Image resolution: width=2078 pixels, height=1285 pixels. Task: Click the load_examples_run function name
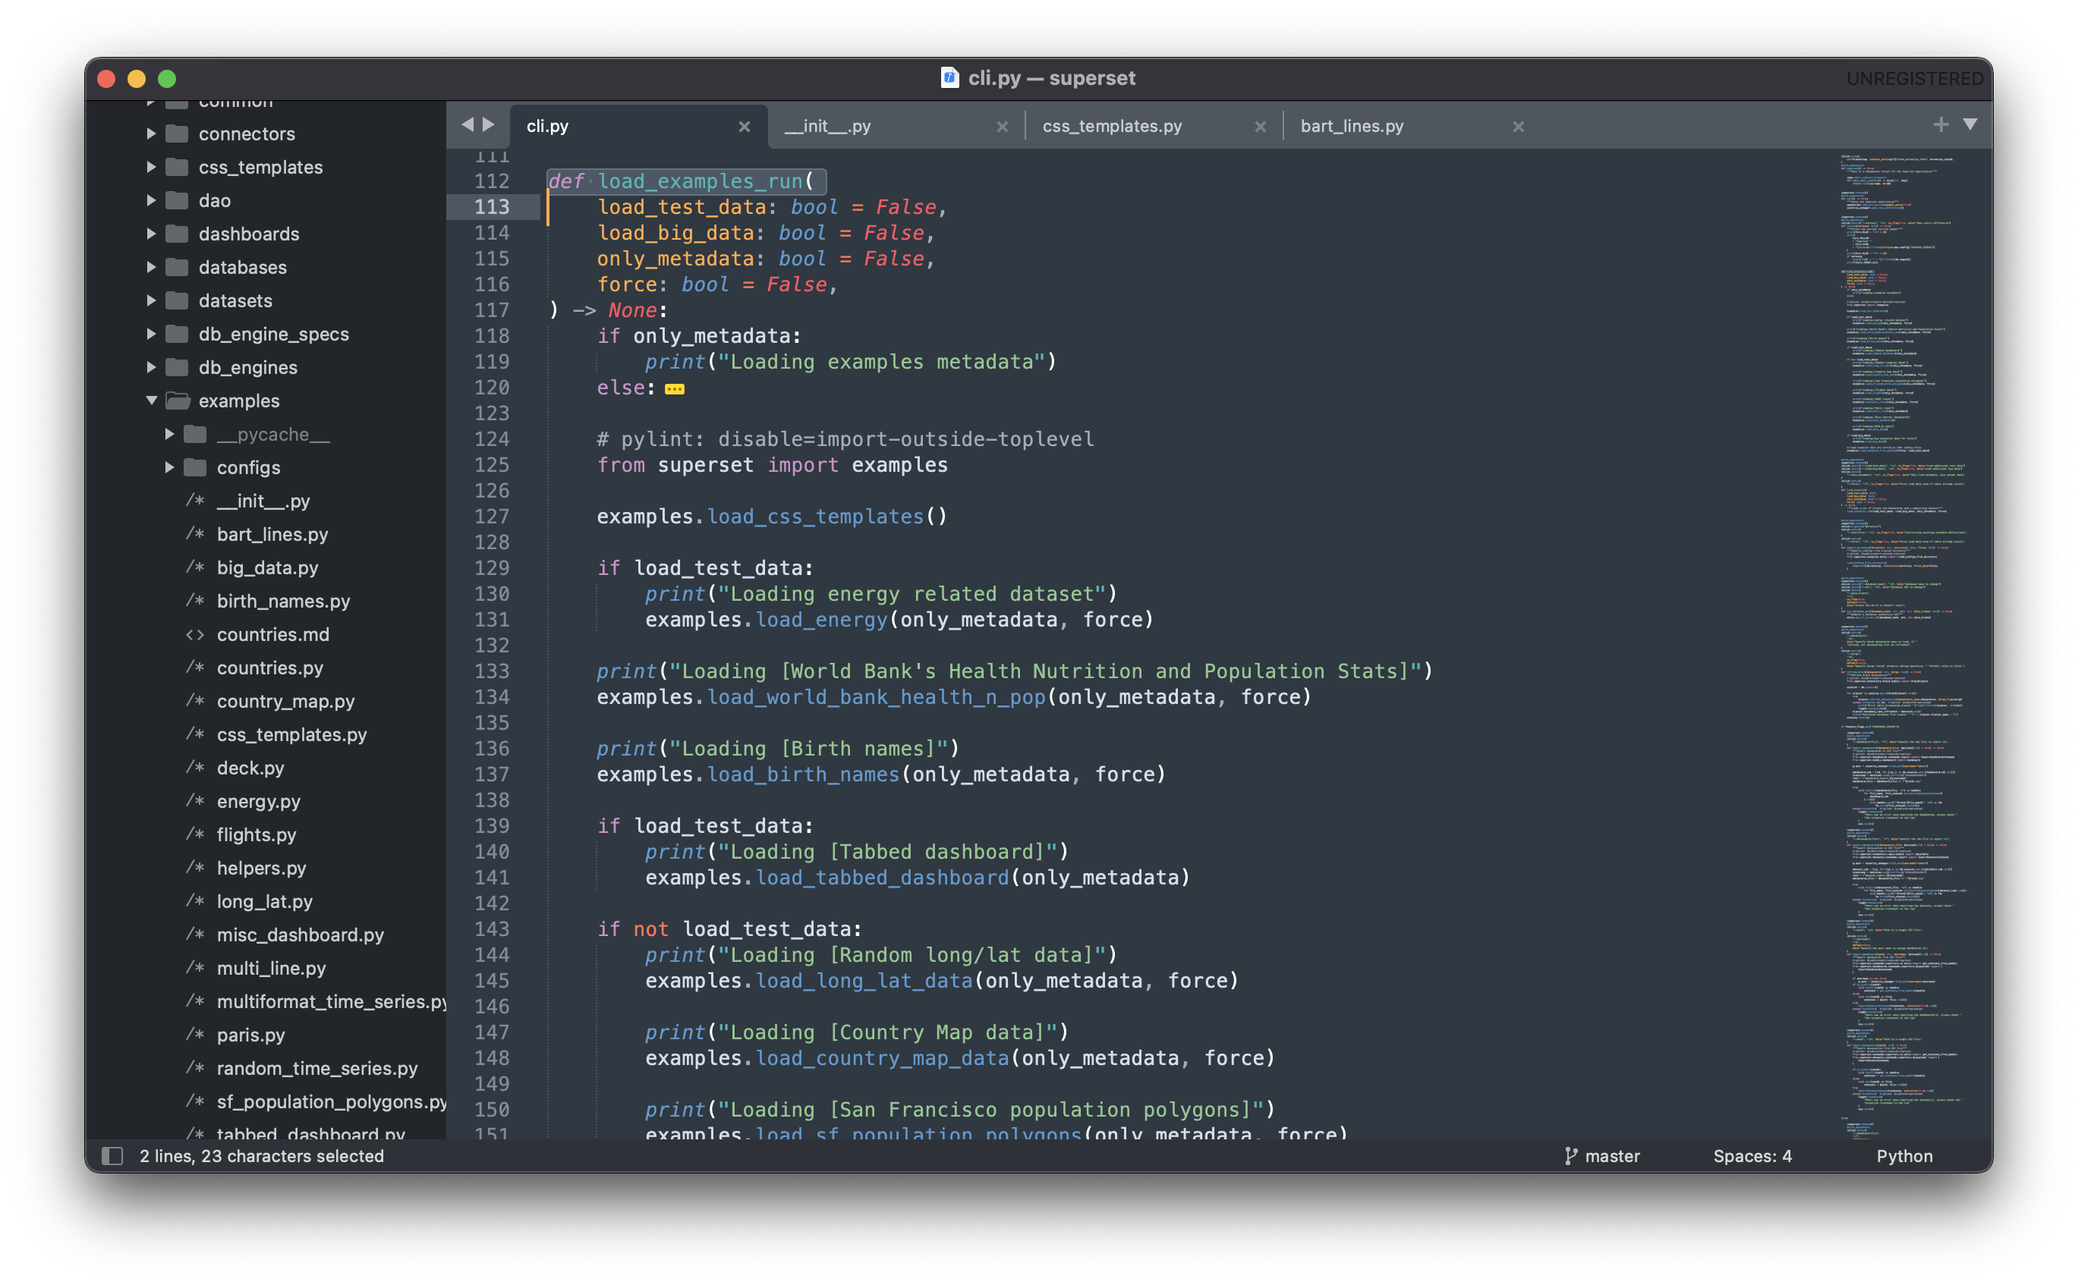[x=700, y=181]
